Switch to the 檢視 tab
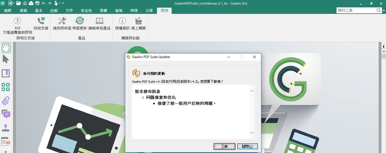This screenshot has height=153, width=386. coord(134,10)
